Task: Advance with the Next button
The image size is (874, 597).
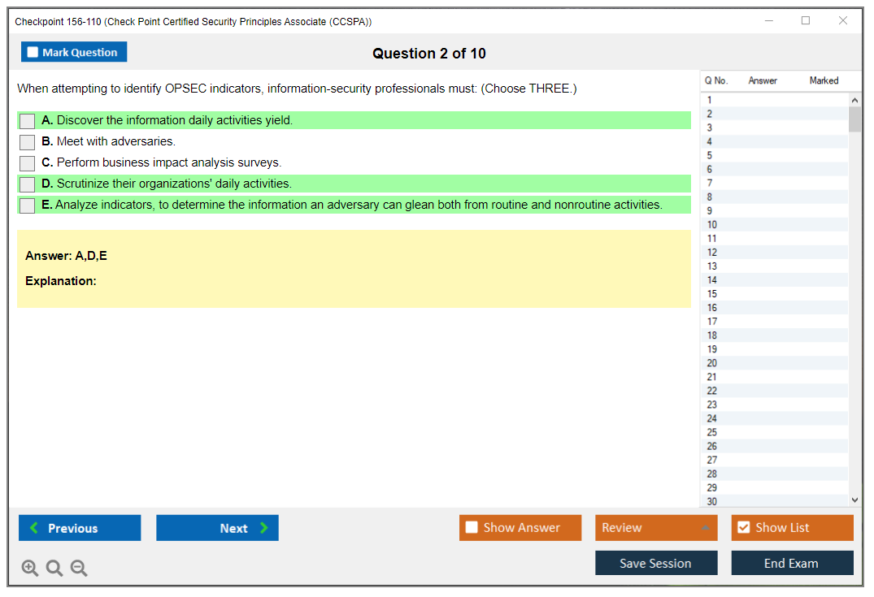Action: pos(217,528)
